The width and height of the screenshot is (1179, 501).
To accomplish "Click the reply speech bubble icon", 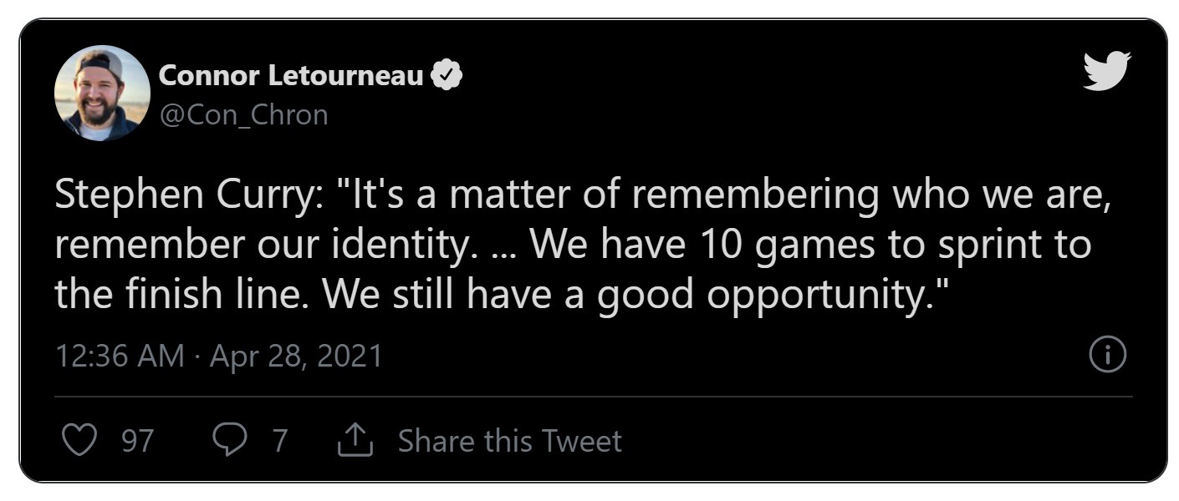I will point(230,440).
